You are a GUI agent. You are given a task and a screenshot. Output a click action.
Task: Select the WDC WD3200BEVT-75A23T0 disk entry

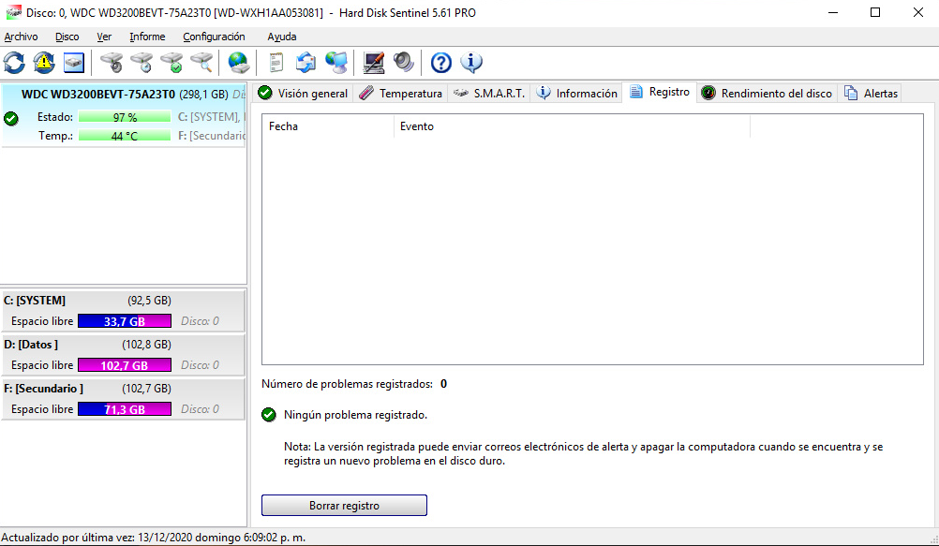coord(124,115)
